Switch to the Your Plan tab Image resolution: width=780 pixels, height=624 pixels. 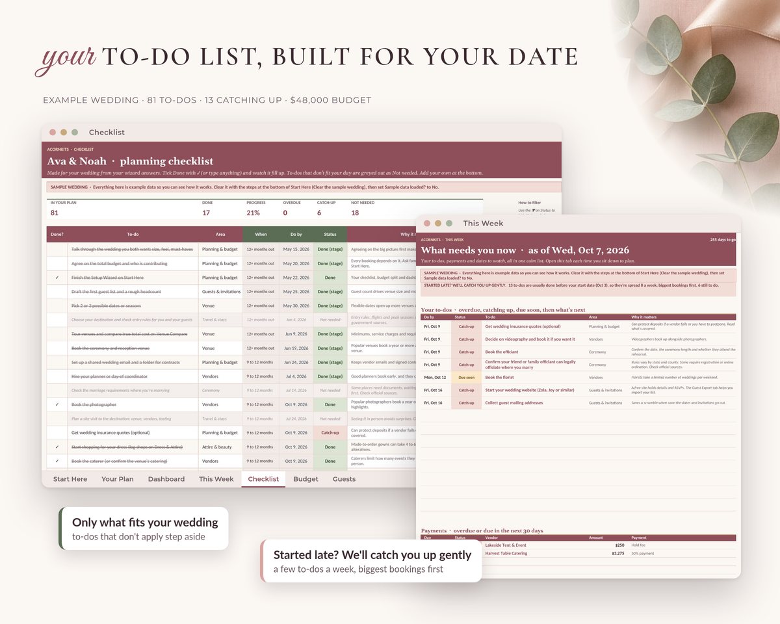[118, 479]
